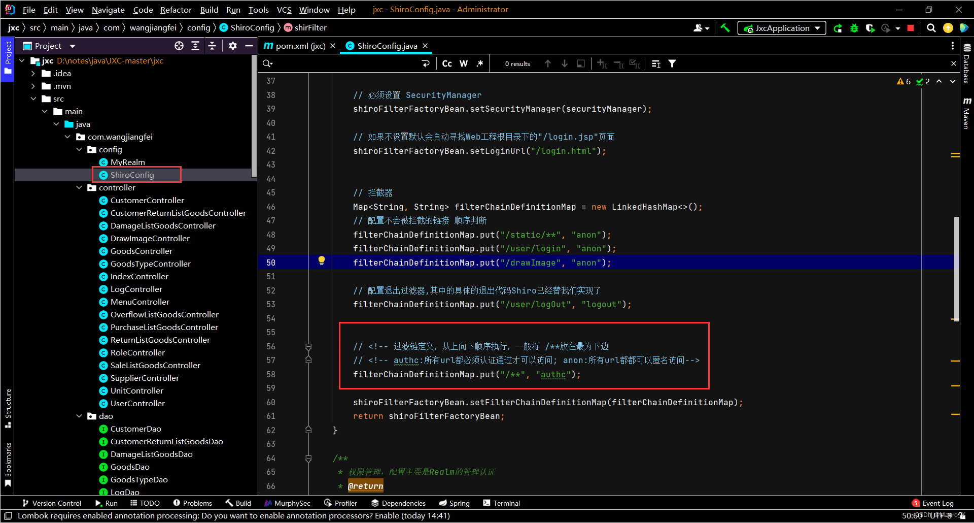Toggle Regex option in search
974x523 pixels.
480,63
